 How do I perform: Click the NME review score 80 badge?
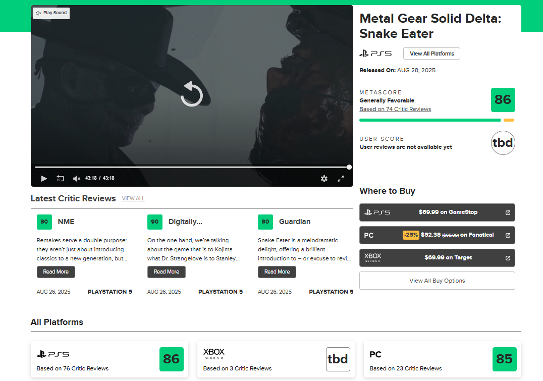(44, 222)
